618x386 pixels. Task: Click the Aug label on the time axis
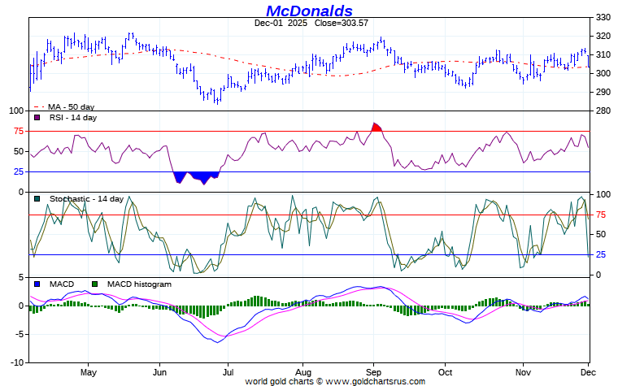click(303, 372)
